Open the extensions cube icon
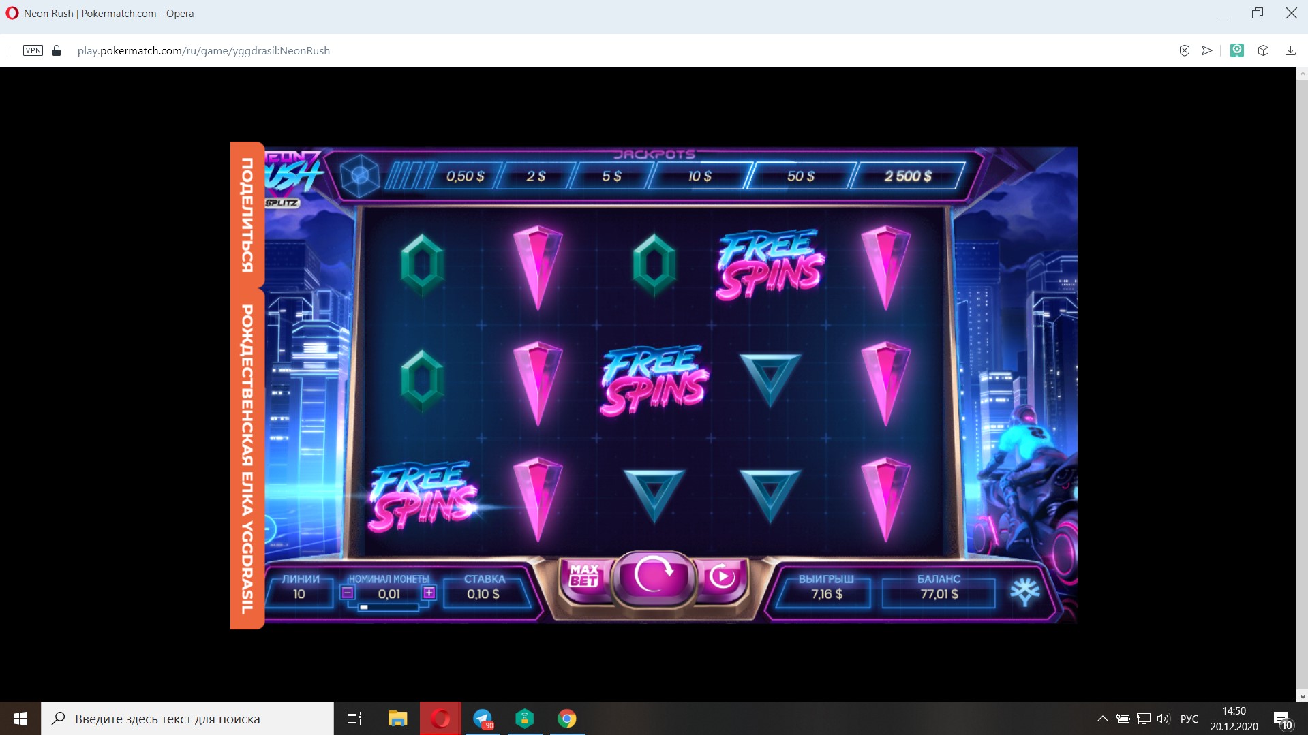This screenshot has width=1308, height=735. tap(1263, 50)
